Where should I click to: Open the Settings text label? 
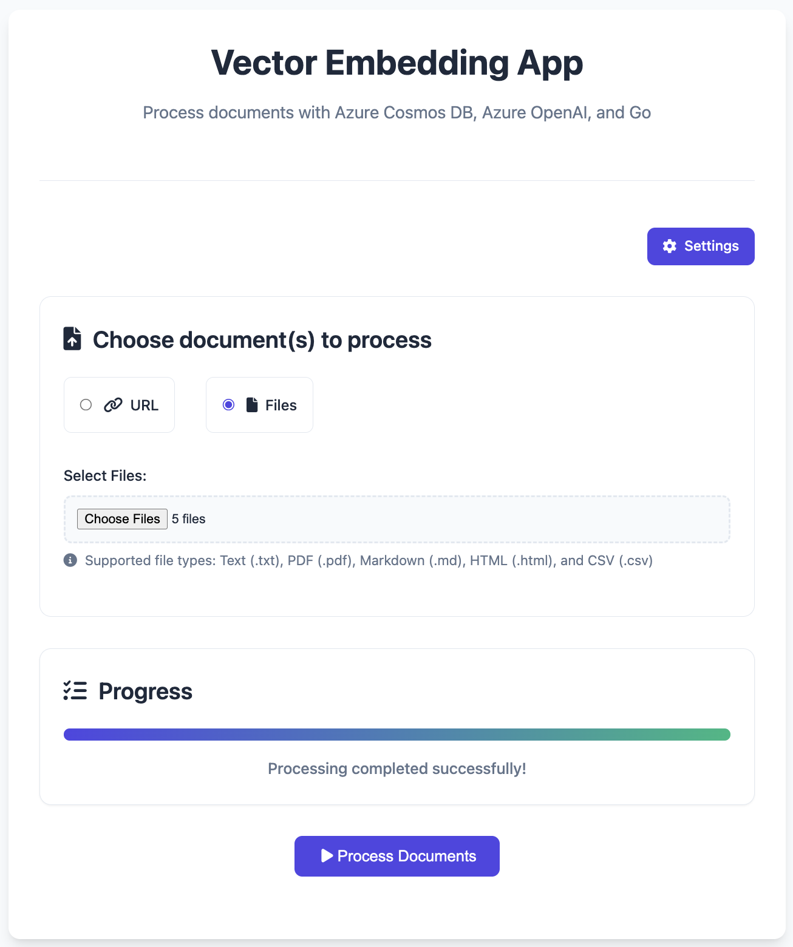tap(712, 246)
